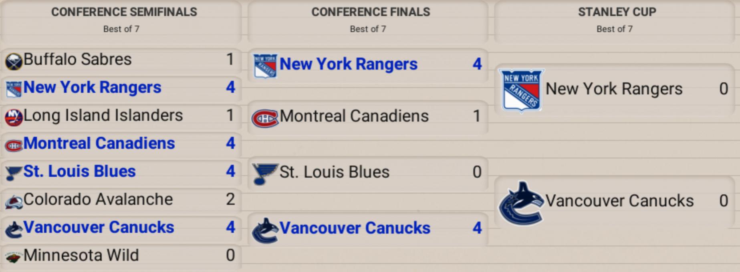This screenshot has height=272, width=740.
Task: Select Montreal Canadiens in Conference Semifinals
Action: coord(99,144)
